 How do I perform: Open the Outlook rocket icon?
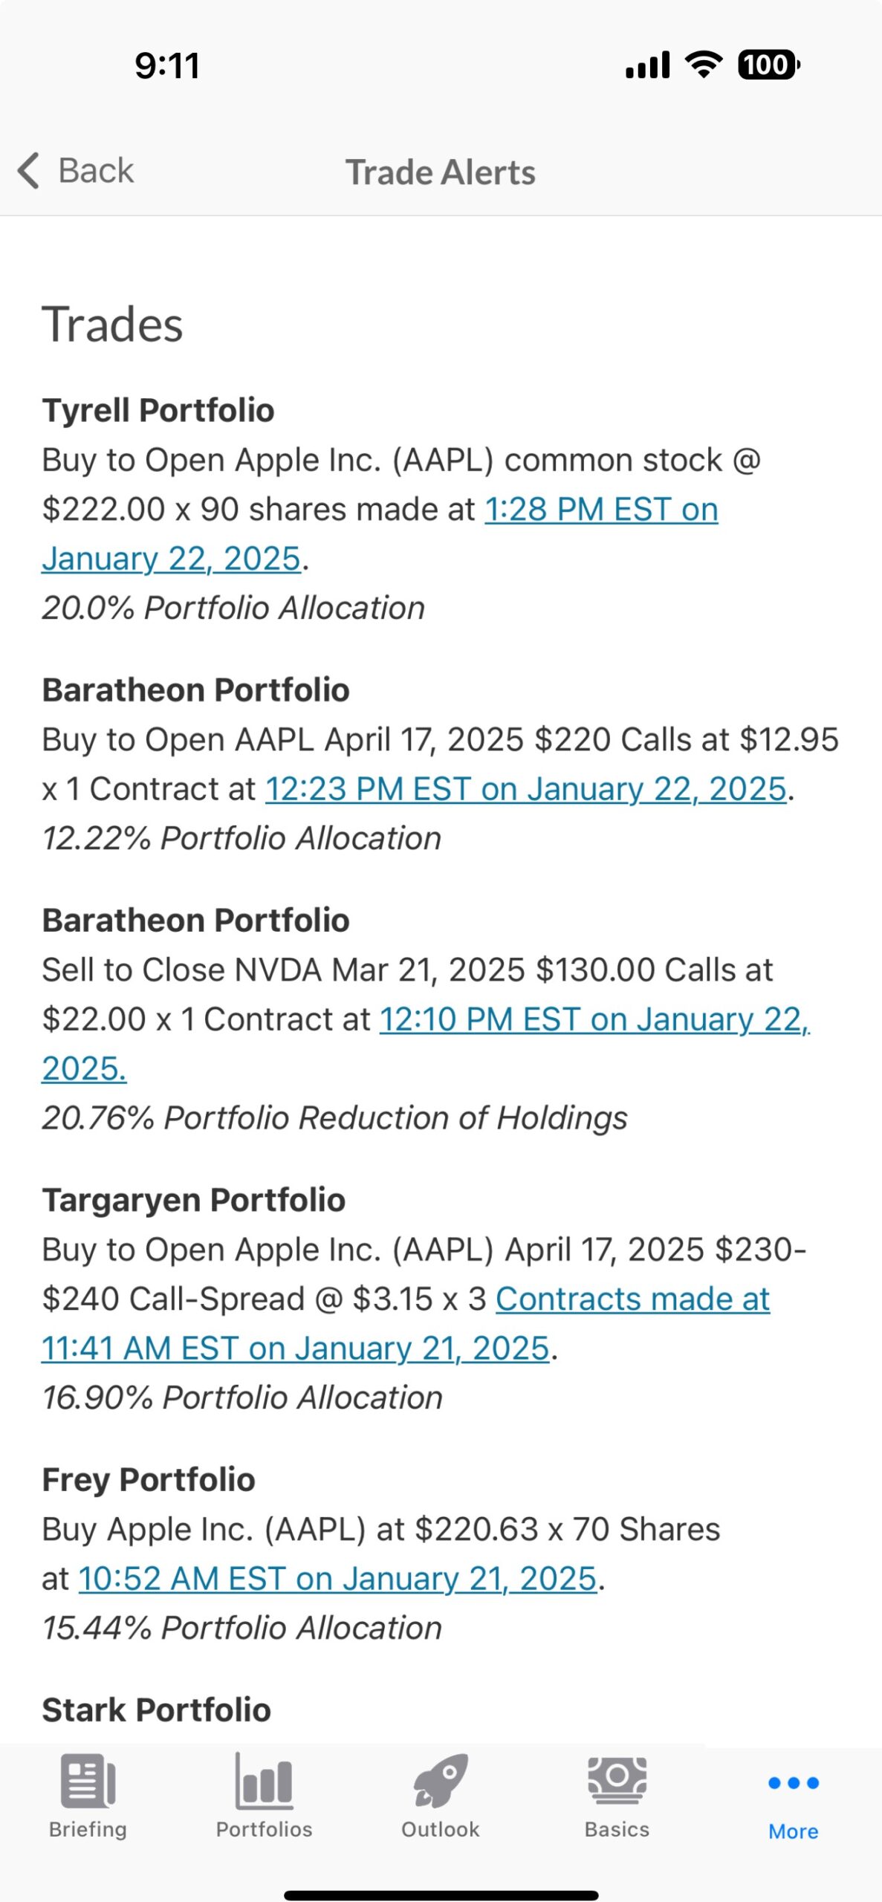tap(441, 1780)
